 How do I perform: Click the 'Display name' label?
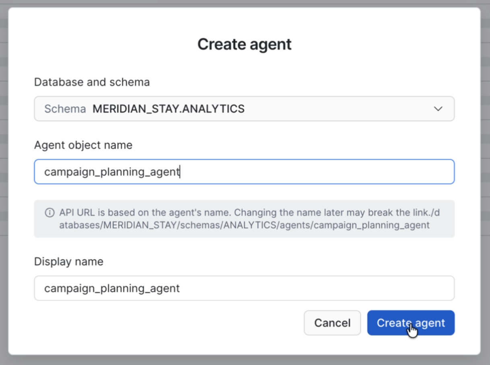(69, 262)
